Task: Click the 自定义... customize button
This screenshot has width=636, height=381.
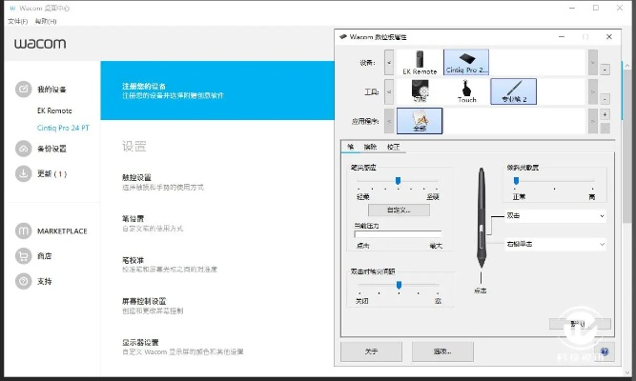Action: pos(399,210)
